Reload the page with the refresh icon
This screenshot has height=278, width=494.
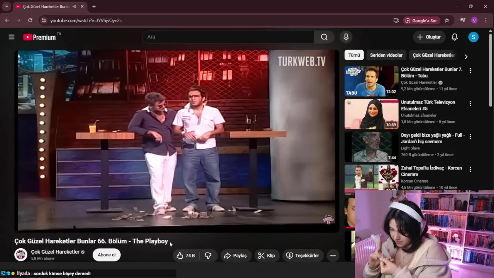coord(30,20)
